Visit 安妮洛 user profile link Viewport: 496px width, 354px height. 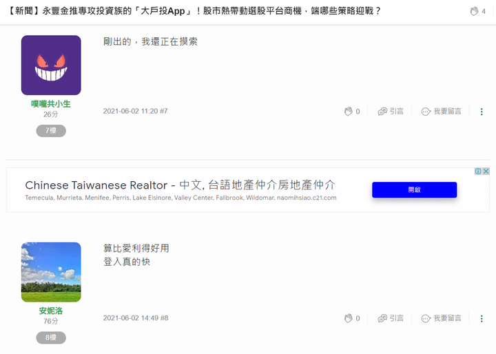(51, 311)
